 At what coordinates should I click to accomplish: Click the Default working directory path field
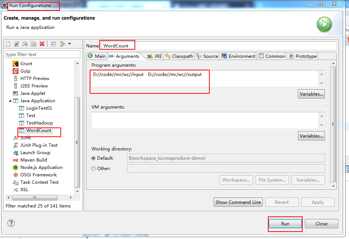click(x=226, y=158)
